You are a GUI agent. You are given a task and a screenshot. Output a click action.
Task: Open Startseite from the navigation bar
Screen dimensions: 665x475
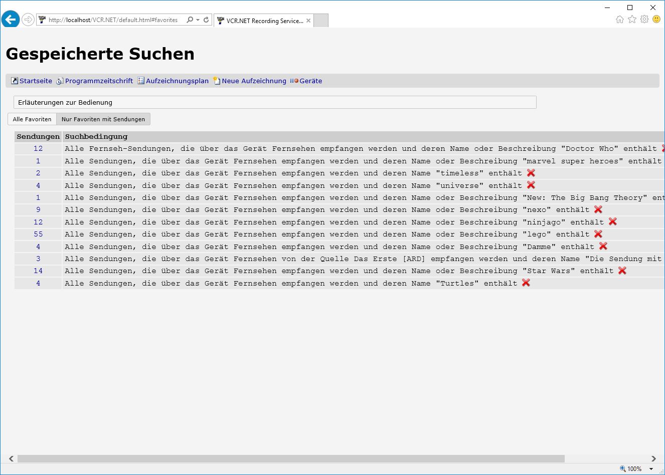point(36,81)
